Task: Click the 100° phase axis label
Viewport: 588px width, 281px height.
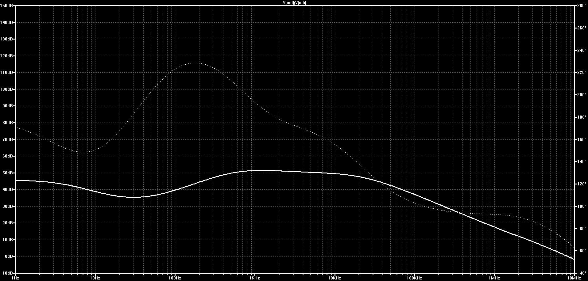Action: tap(582, 206)
